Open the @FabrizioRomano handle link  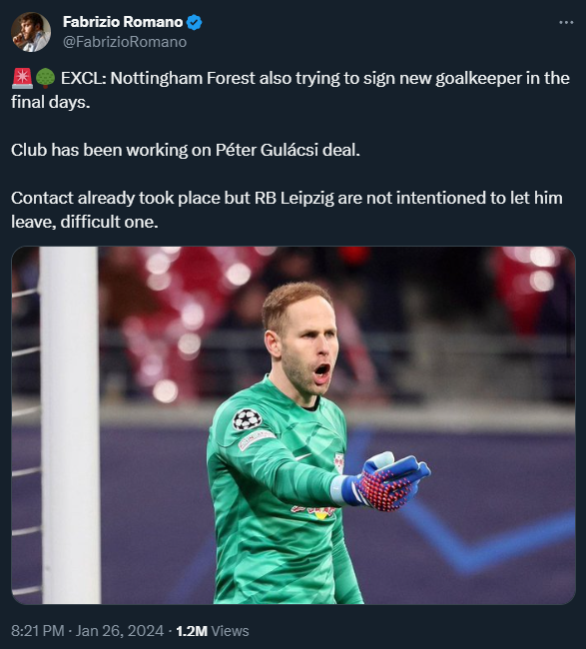pyautogui.click(x=125, y=42)
